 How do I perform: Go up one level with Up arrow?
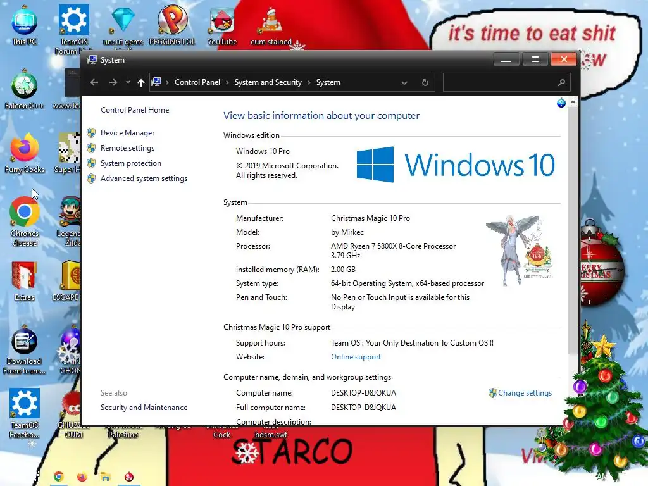click(x=141, y=83)
